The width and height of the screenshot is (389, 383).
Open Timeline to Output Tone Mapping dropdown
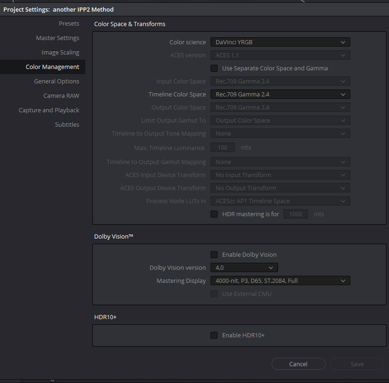[280, 133]
